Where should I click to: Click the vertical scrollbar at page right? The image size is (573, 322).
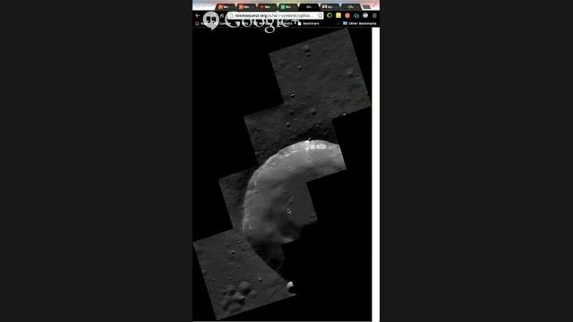click(x=376, y=174)
